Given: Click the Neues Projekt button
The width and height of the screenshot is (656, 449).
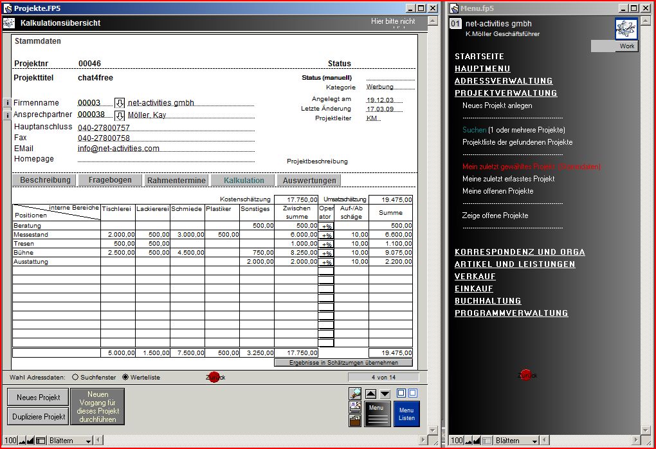Looking at the screenshot, I should point(38,398).
